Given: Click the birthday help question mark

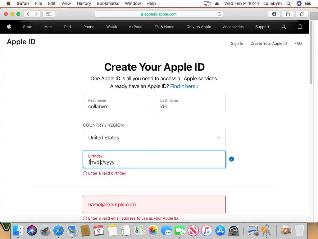Looking at the screenshot, I should tap(231, 159).
